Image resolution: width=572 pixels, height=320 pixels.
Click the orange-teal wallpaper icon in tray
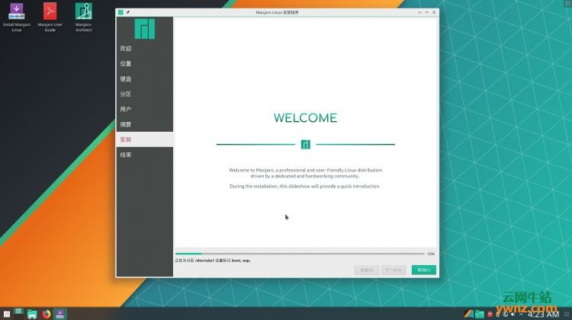469,314
